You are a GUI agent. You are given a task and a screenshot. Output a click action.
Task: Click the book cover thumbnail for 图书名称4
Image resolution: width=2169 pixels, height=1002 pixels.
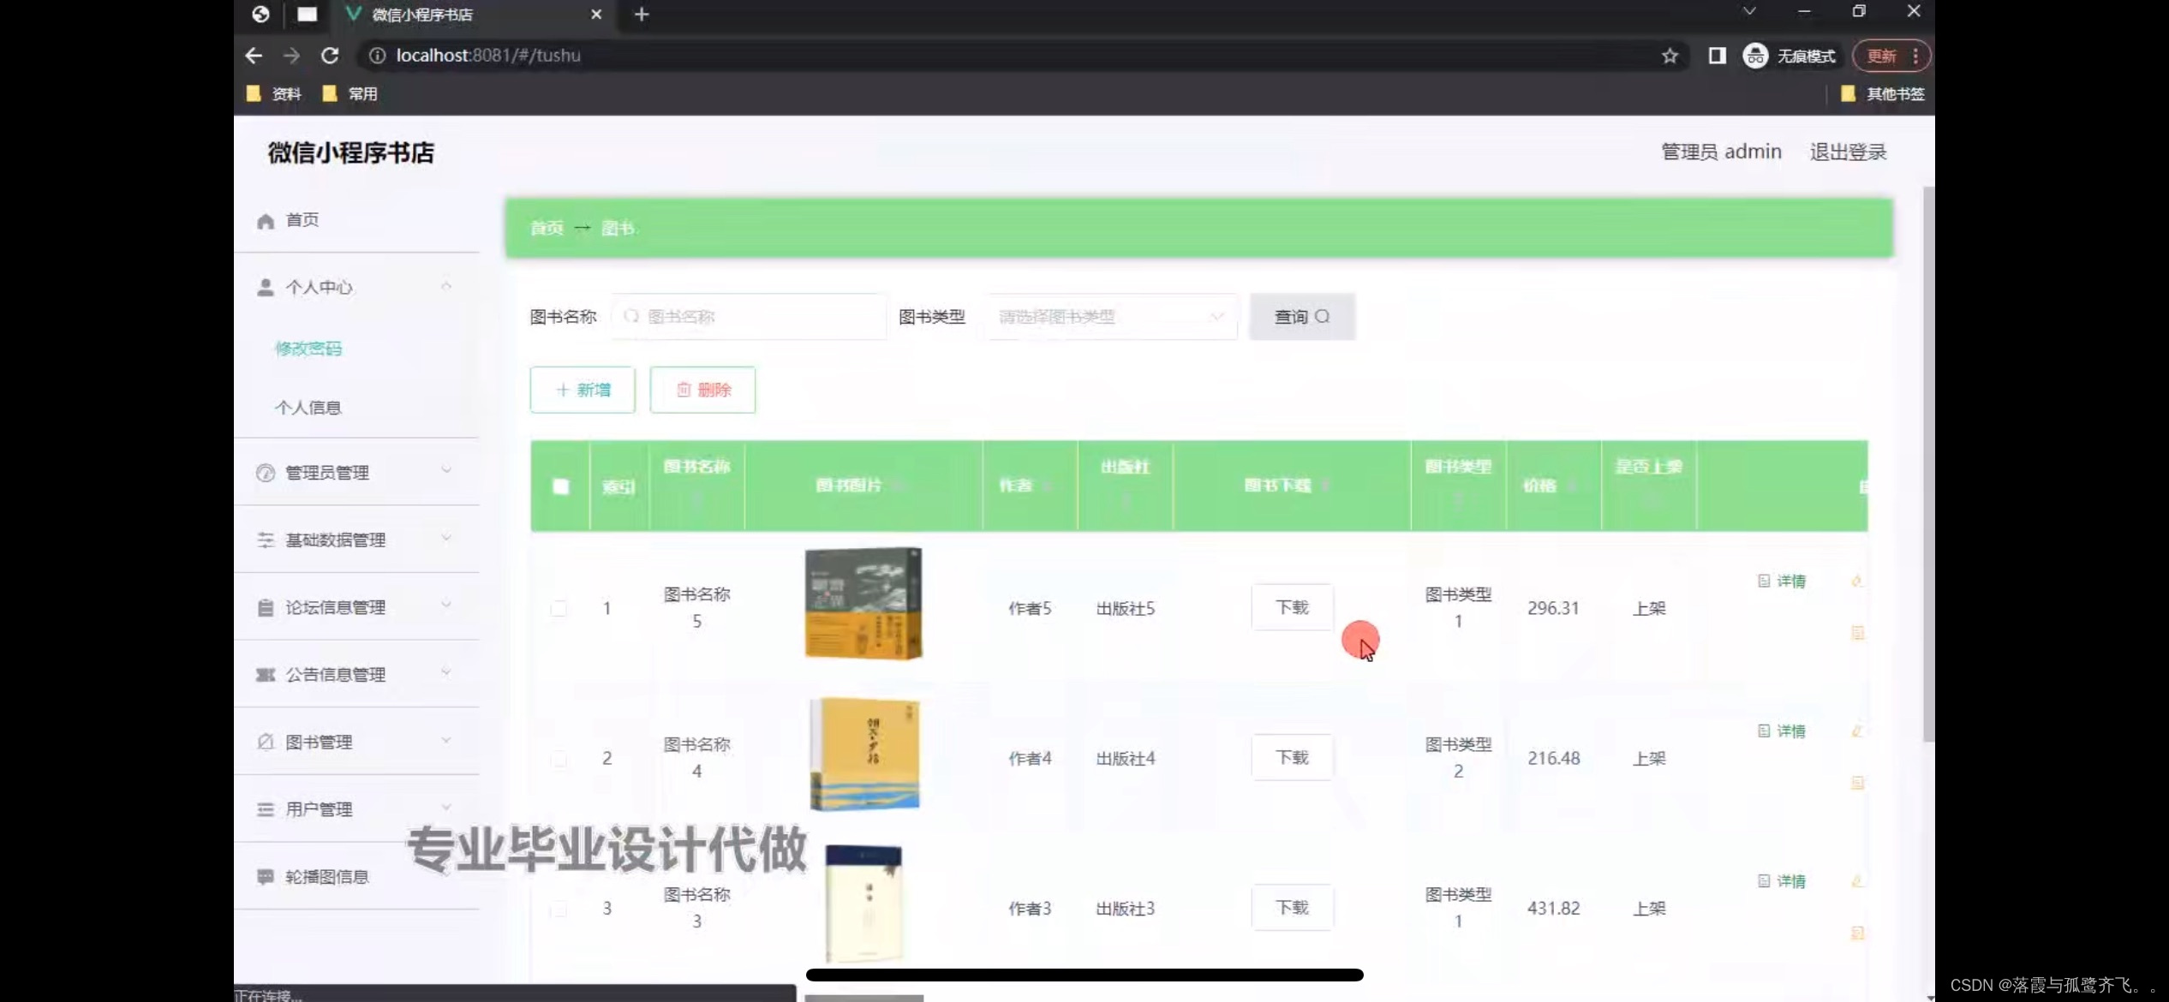pyautogui.click(x=864, y=754)
